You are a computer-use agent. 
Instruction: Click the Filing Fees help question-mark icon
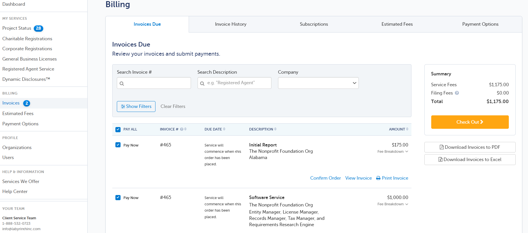[457, 93]
